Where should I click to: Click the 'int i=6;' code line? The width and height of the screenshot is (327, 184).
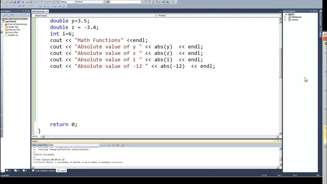(62, 34)
